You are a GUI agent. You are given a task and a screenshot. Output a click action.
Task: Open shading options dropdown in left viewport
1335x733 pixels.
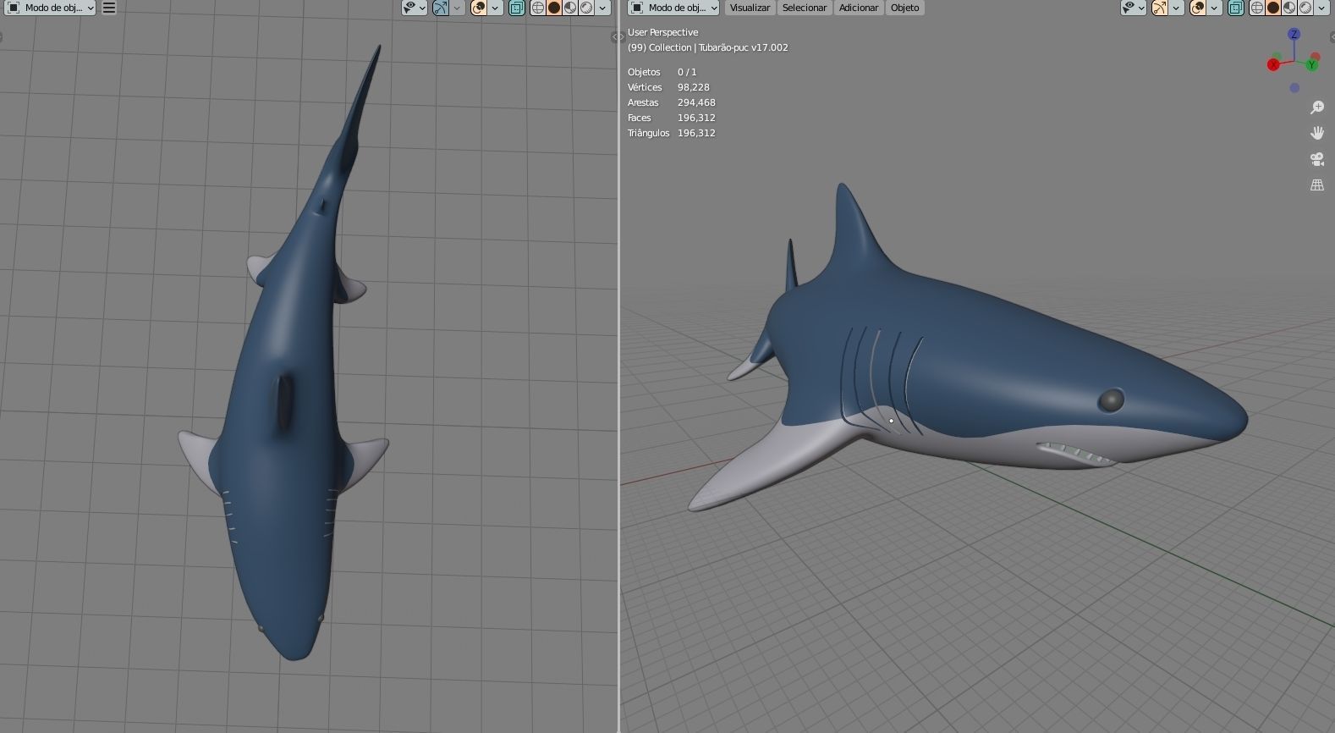tap(602, 8)
